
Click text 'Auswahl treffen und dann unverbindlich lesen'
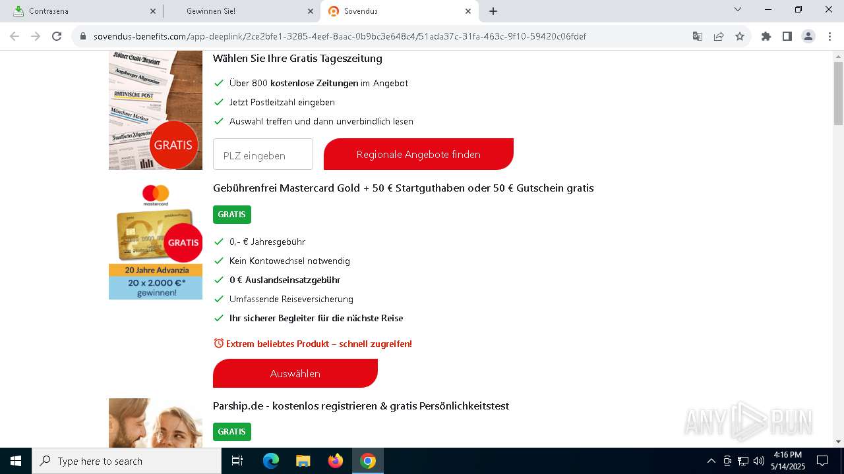coord(321,121)
